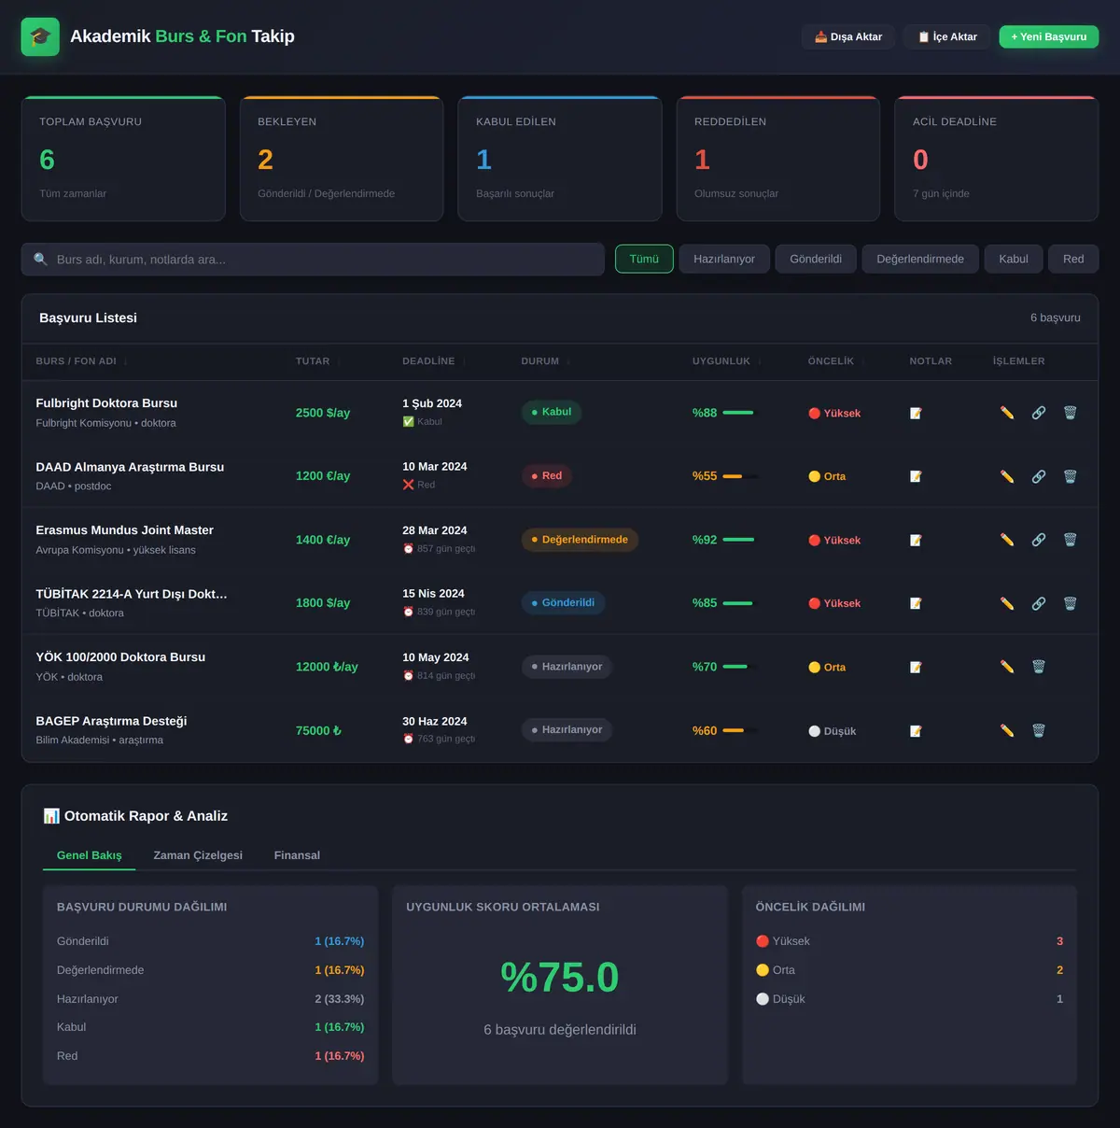Open notes for Erasmus Mundus Joint Master
1120x1128 pixels.
[x=916, y=540]
